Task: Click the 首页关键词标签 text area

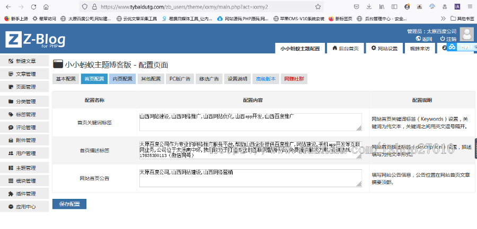Action: (251, 122)
